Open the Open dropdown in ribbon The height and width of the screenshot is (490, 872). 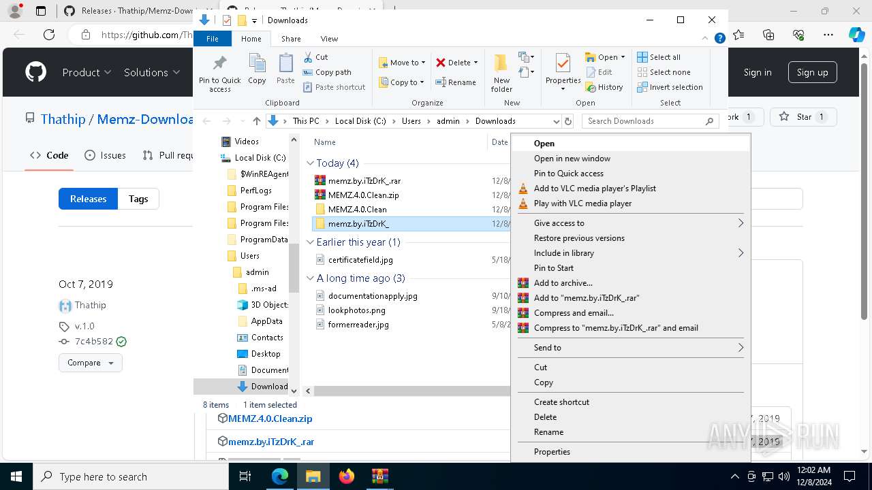pyautogui.click(x=605, y=57)
